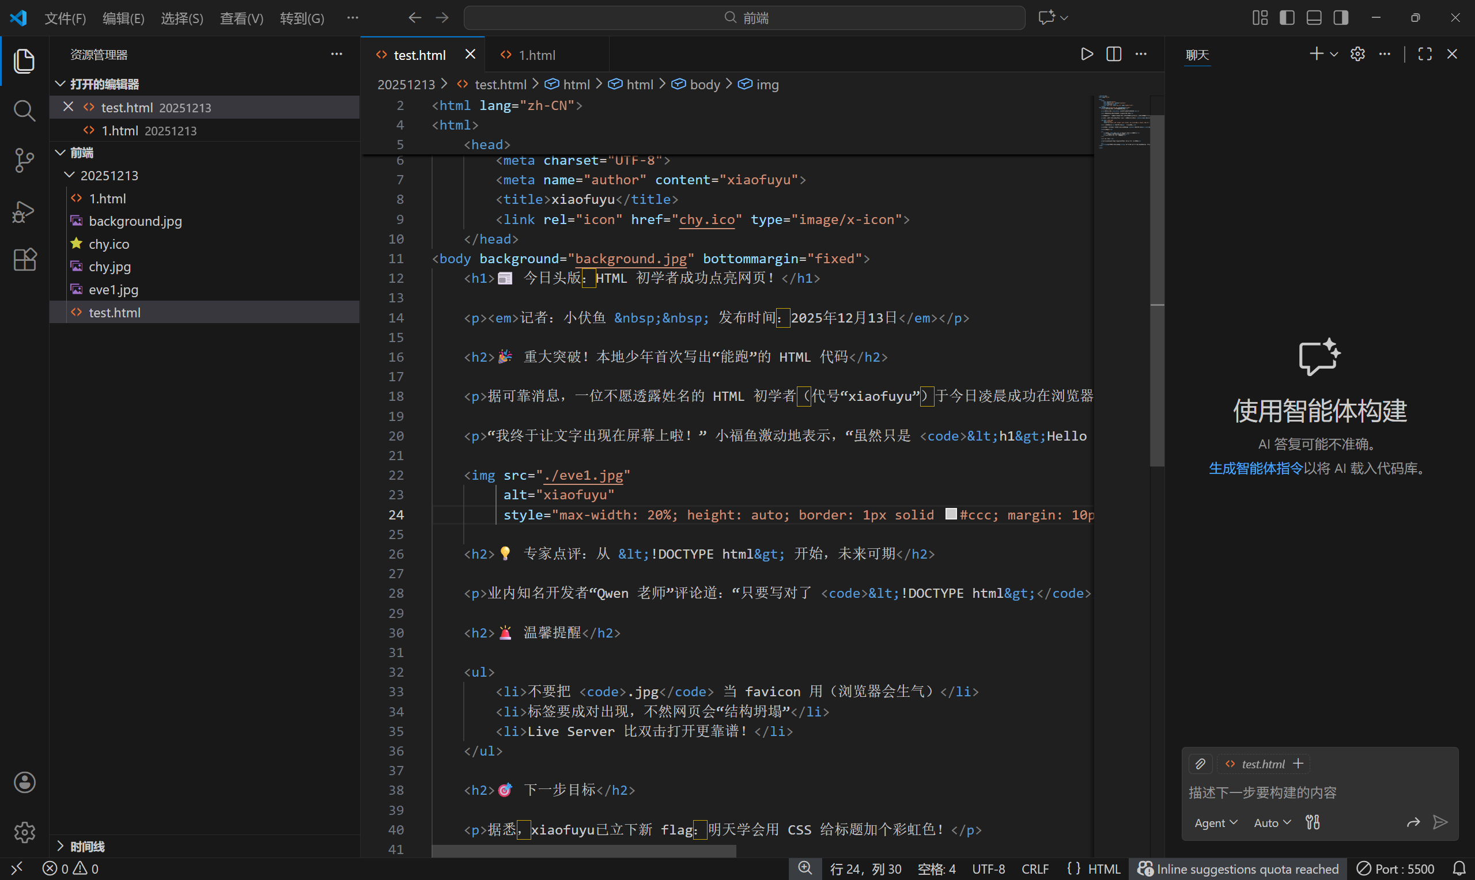The image size is (1475, 880).
Task: Click Inline suggestions quota reached status
Action: 1237,868
